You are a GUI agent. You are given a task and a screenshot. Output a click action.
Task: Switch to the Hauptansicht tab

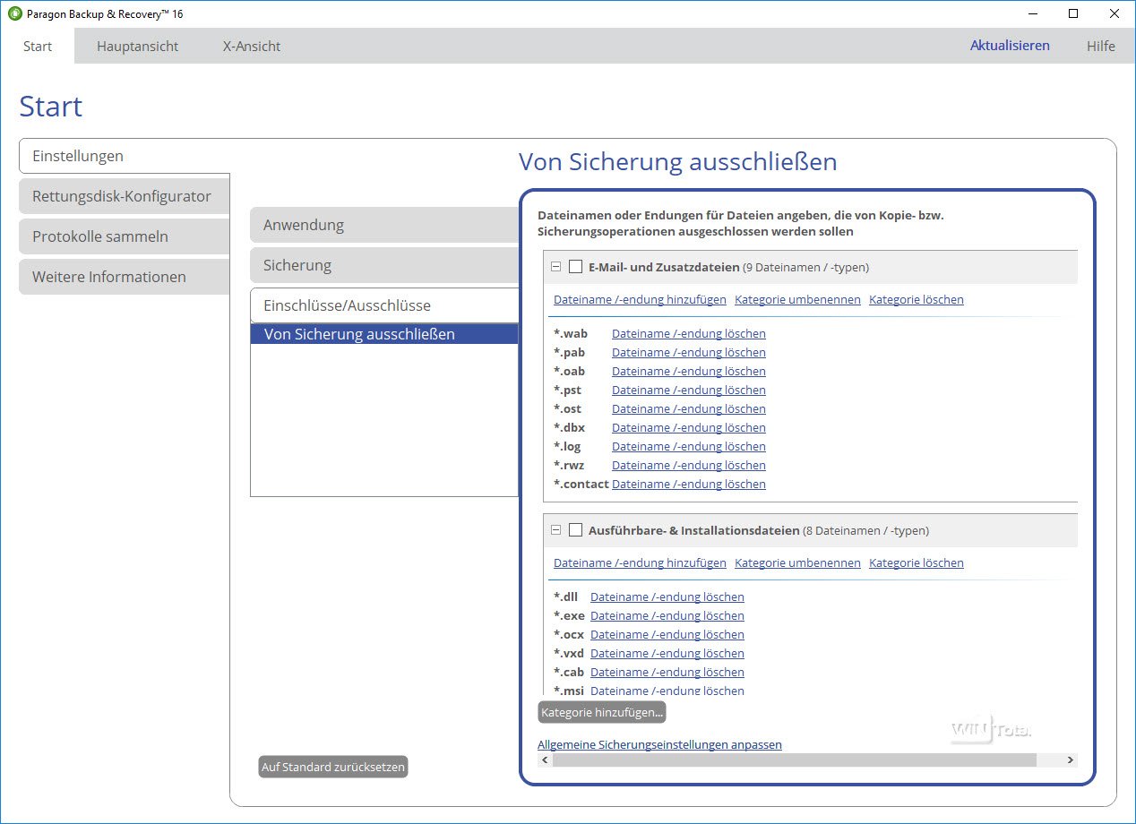pyautogui.click(x=137, y=46)
